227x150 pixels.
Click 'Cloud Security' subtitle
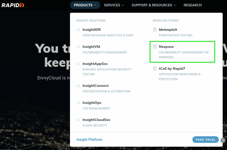click(x=95, y=126)
